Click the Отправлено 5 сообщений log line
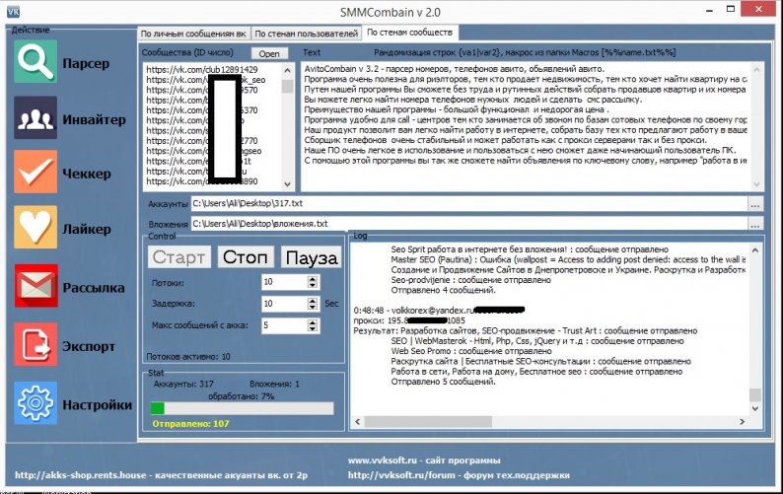The image size is (783, 494). [444, 382]
